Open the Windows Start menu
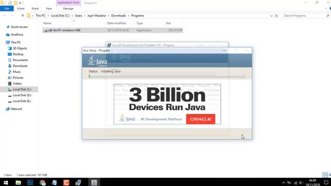 (6, 182)
